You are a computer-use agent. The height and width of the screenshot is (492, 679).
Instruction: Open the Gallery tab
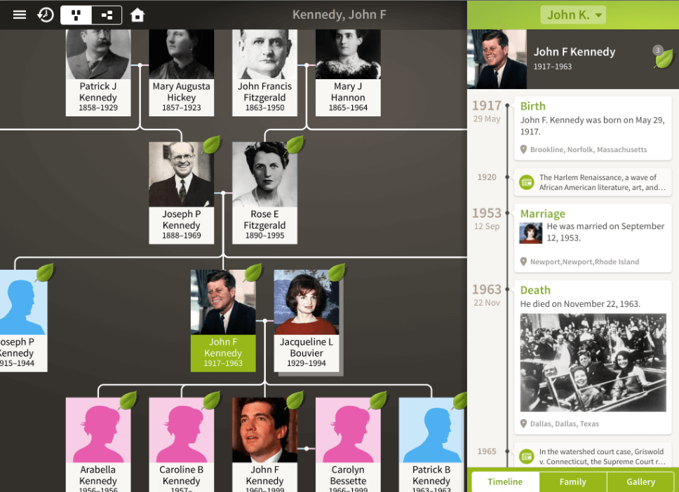[640, 482]
